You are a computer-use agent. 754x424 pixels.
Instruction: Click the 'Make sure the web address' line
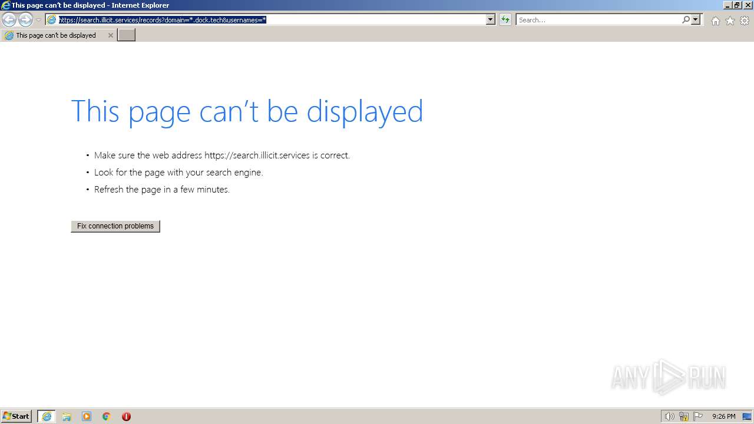pyautogui.click(x=222, y=155)
